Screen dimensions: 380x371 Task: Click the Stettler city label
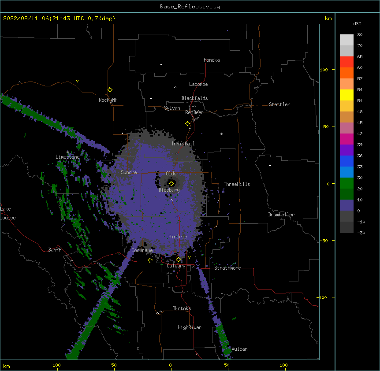(279, 104)
